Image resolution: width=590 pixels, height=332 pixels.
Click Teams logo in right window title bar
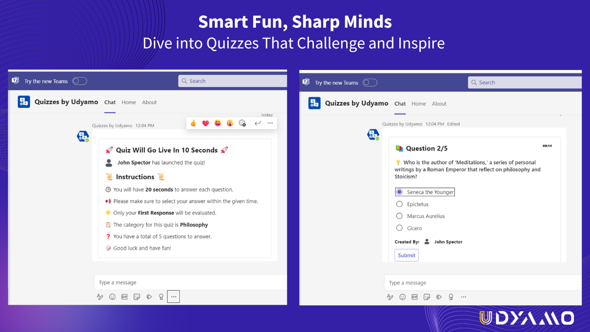pos(306,82)
